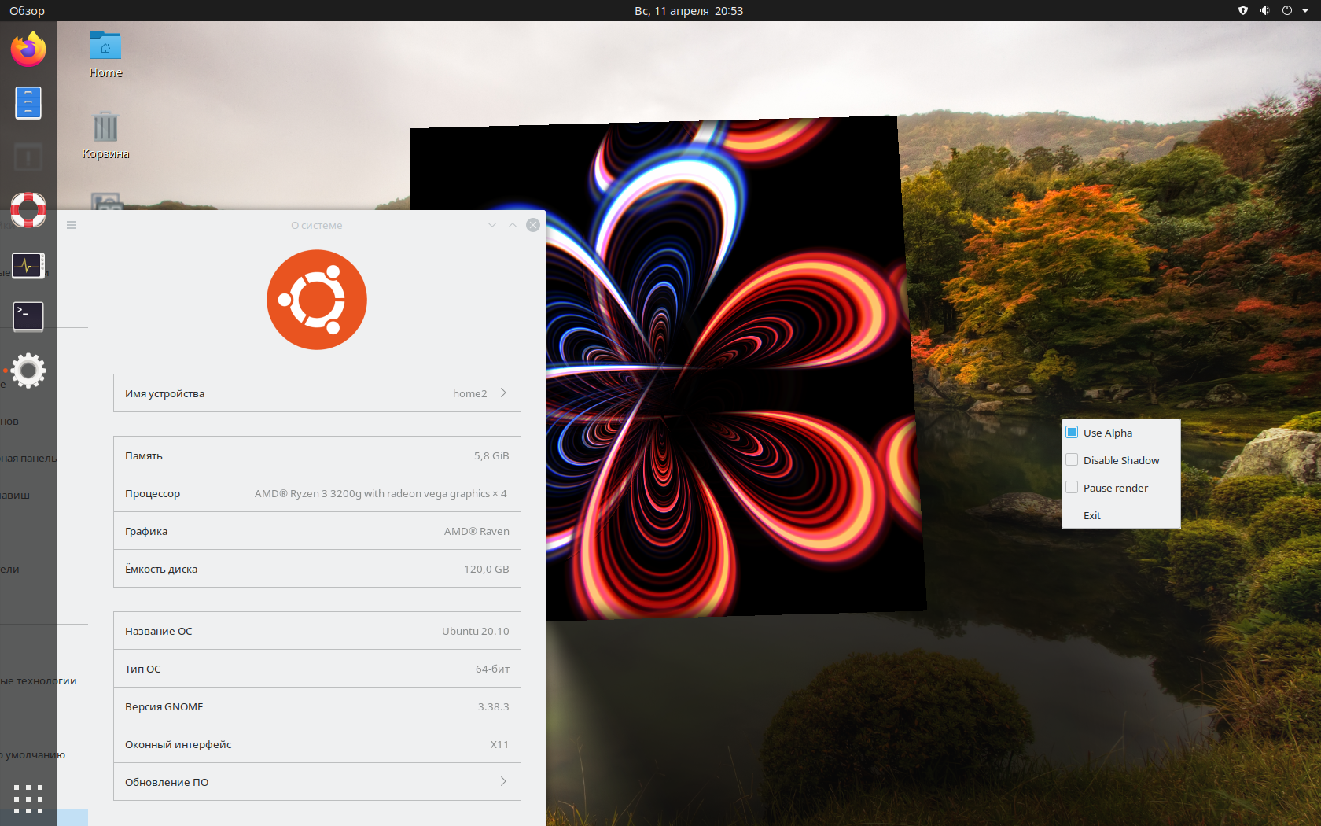
Task: Open the clock calendar Вс, 11 апреля
Action: pos(689,10)
